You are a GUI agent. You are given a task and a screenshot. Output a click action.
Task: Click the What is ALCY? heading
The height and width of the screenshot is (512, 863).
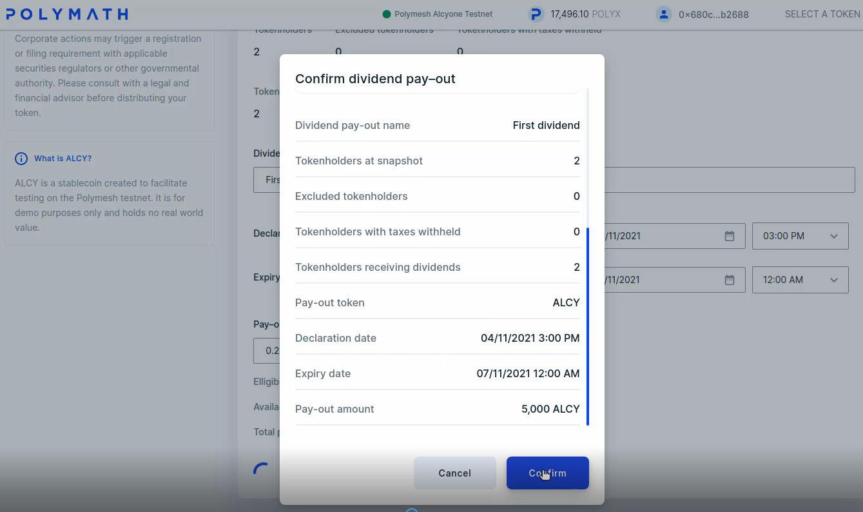tap(63, 159)
